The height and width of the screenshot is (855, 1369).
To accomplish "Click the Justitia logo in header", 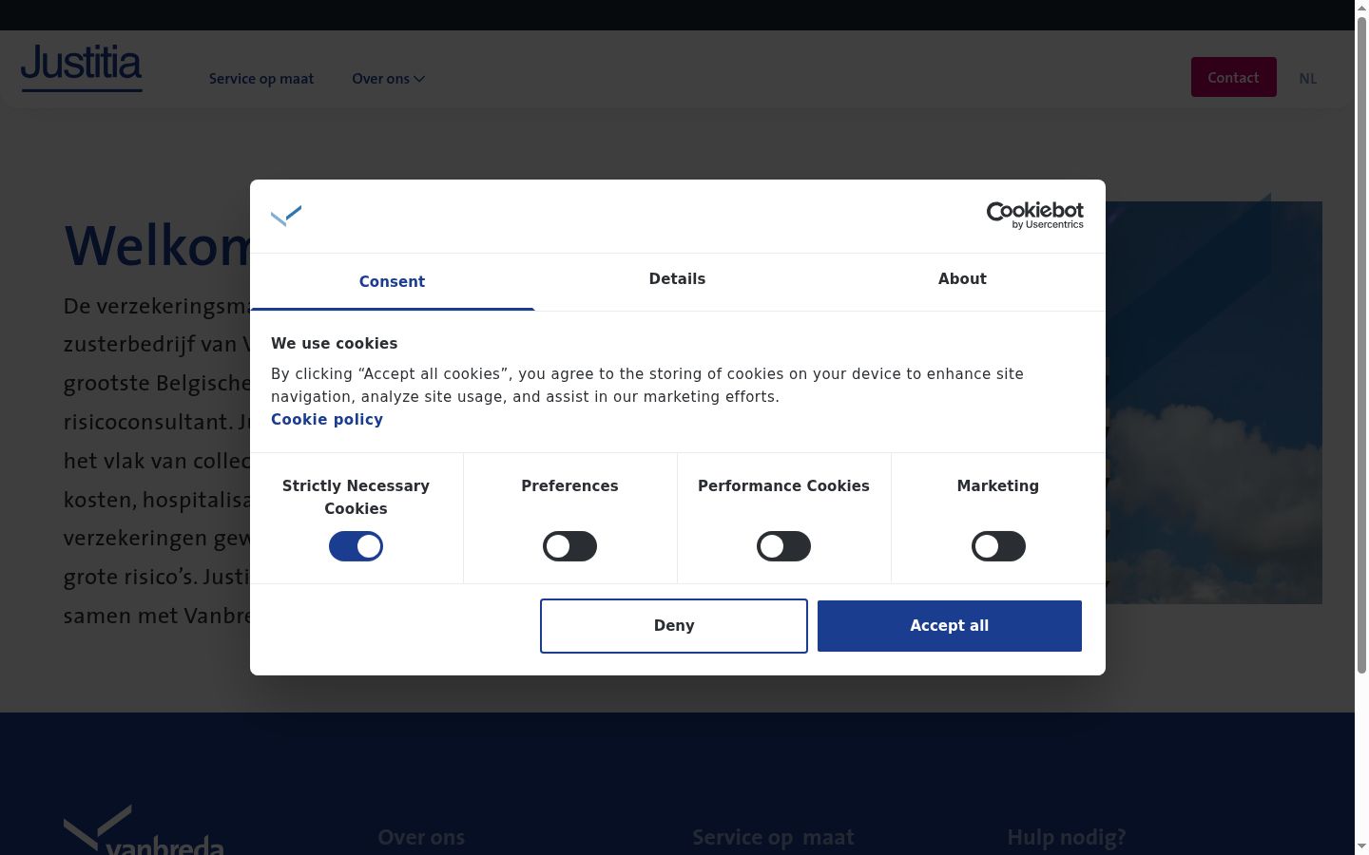I will point(82,68).
